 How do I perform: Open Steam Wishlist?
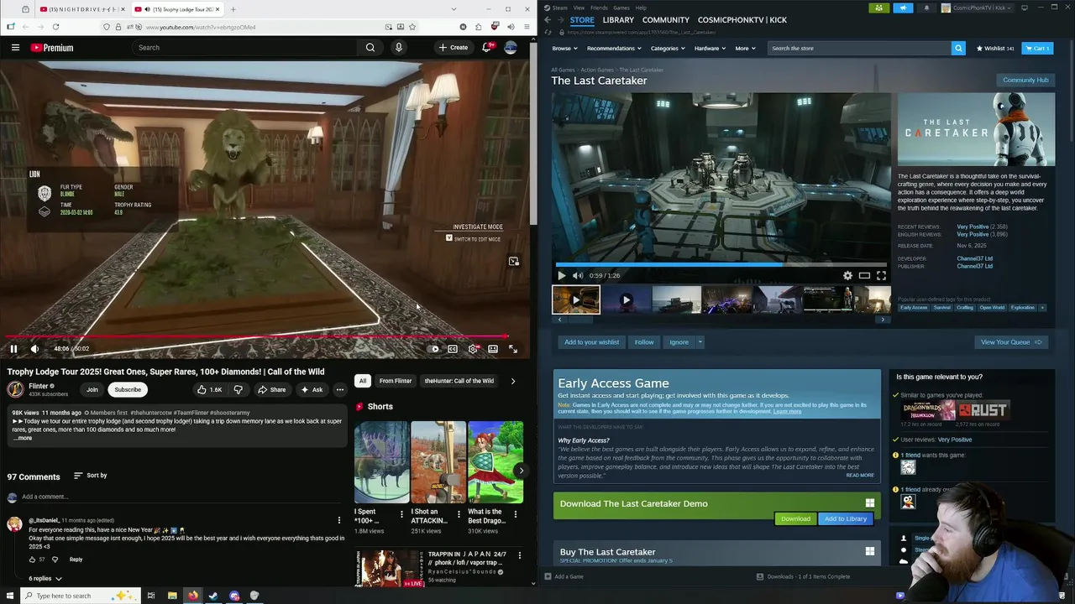click(995, 49)
